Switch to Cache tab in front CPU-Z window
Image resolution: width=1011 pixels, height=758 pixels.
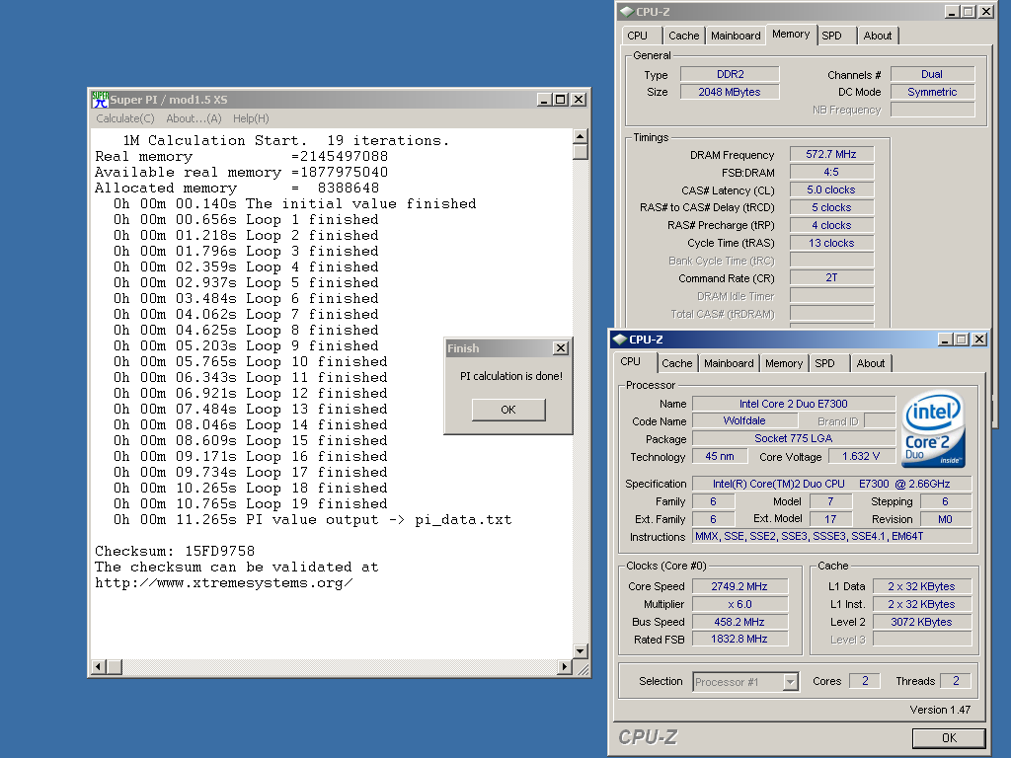click(677, 363)
